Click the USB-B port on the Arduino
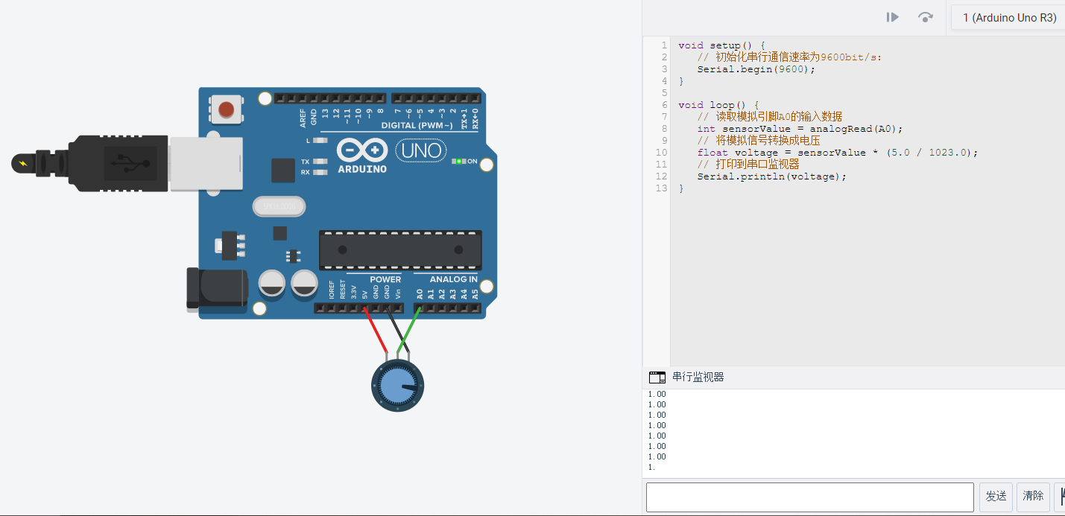1065x516 pixels. coord(206,164)
